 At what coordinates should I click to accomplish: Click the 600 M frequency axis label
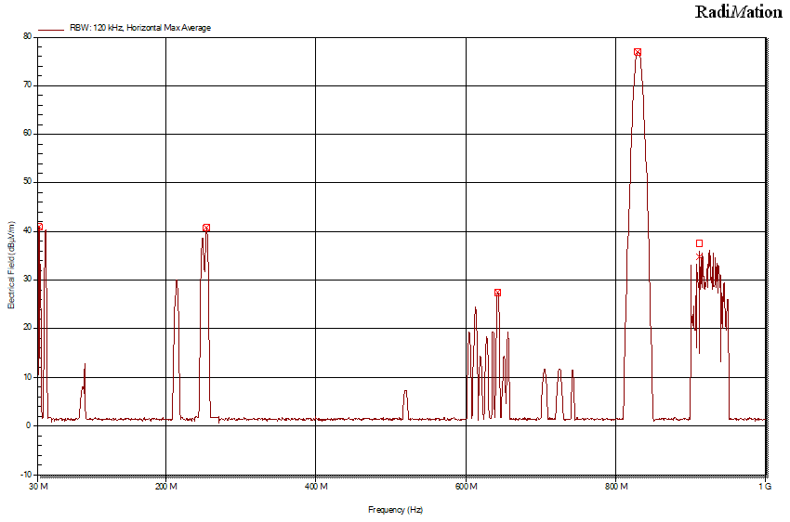pos(466,487)
